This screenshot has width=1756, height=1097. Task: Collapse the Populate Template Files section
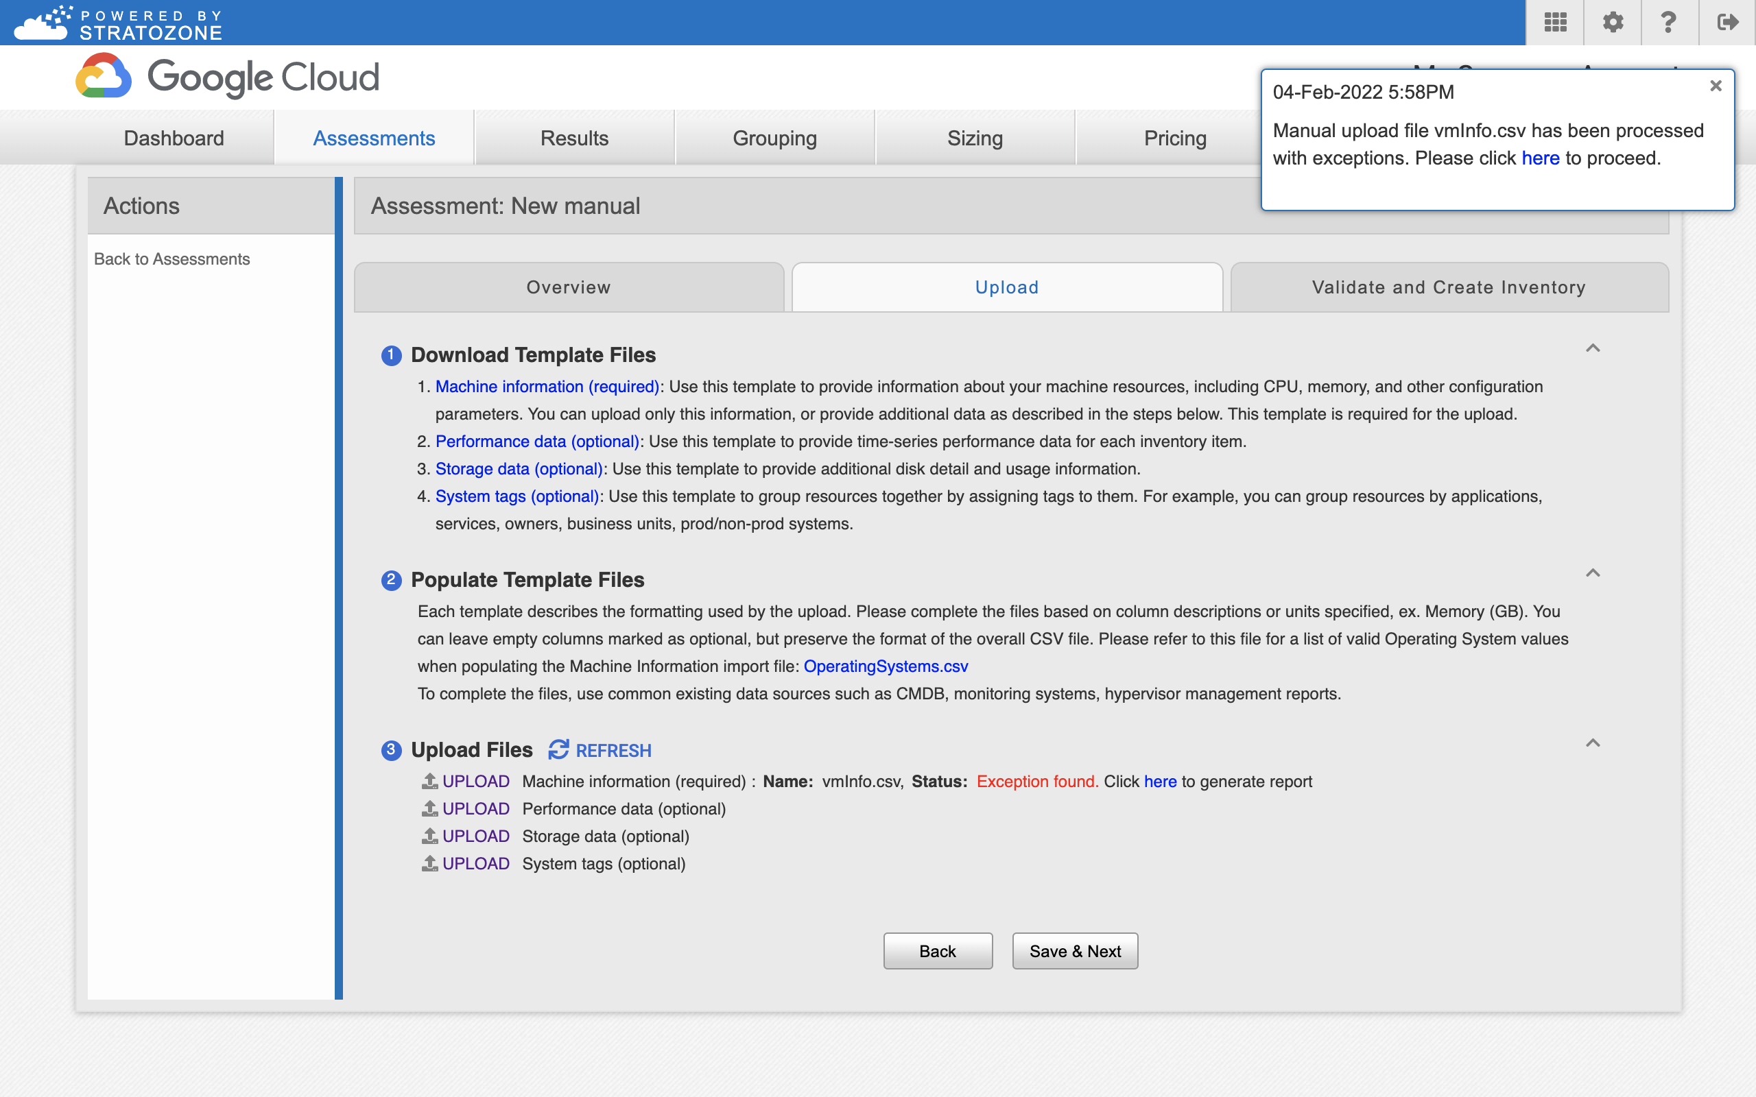point(1593,572)
